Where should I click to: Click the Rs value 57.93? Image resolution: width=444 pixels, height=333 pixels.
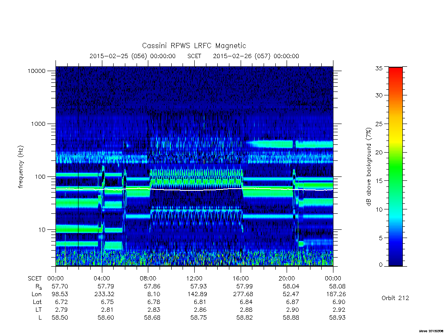[199, 286]
